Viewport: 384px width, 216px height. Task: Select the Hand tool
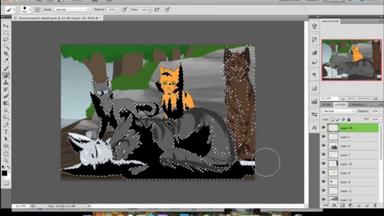[x=6, y=154]
